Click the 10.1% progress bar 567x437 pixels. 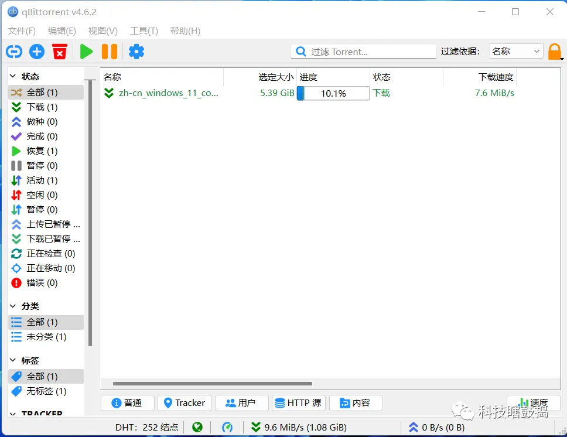333,93
